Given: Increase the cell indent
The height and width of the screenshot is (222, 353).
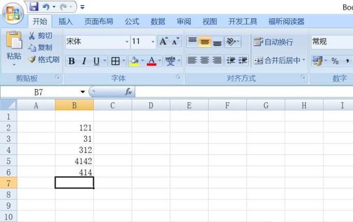Looking at the screenshot, I should [243, 61].
